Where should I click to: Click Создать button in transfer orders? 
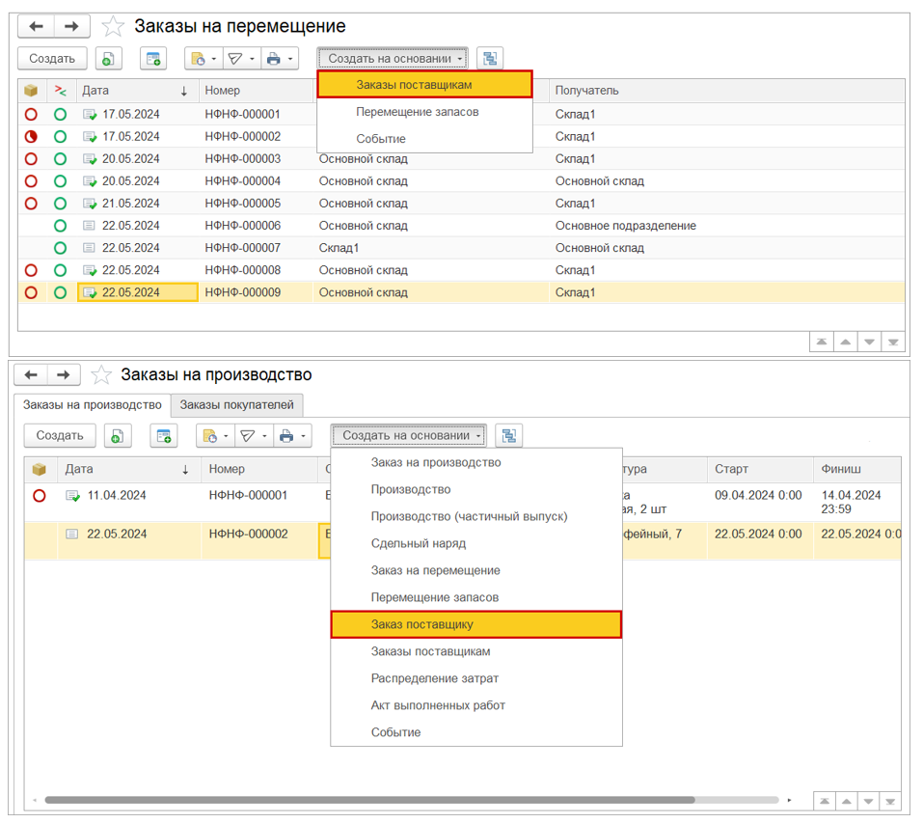(x=52, y=59)
